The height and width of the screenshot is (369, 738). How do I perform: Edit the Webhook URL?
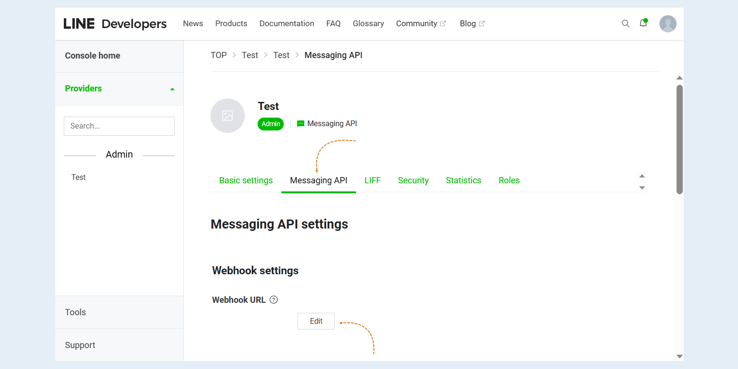(x=316, y=321)
